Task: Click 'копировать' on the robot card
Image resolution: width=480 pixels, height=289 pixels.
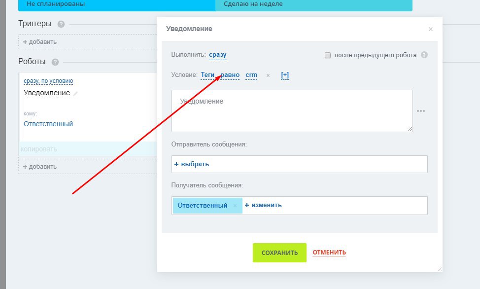Action: click(x=39, y=149)
